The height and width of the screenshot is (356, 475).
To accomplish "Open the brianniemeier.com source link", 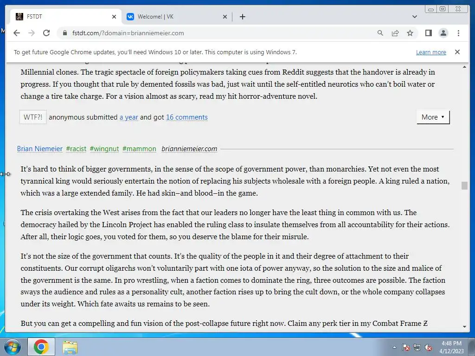I will 189,149.
